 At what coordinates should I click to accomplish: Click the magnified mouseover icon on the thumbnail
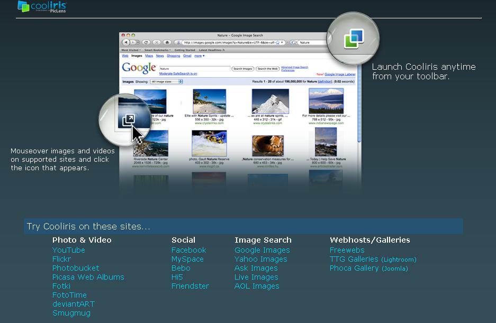click(x=129, y=120)
